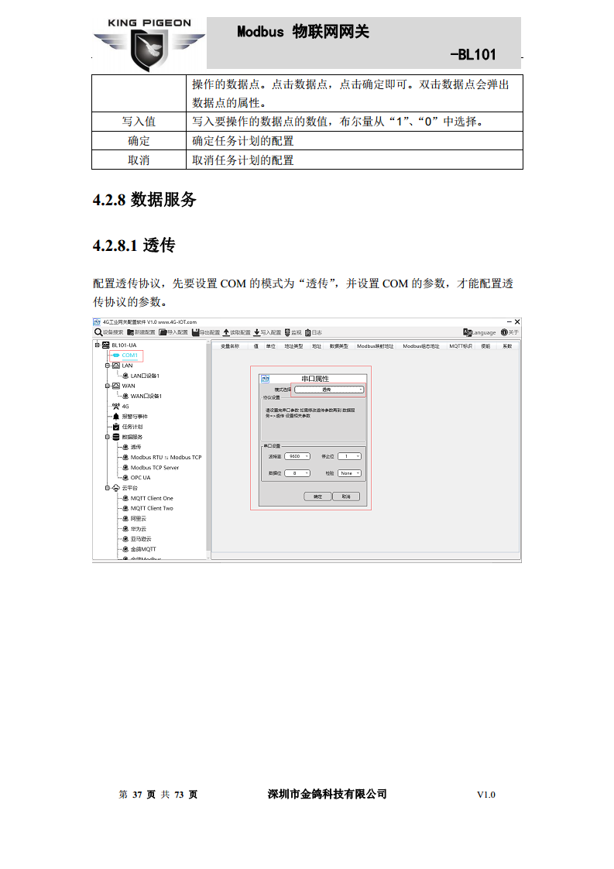Open the 数据位 dropdown showing 8

297,473
